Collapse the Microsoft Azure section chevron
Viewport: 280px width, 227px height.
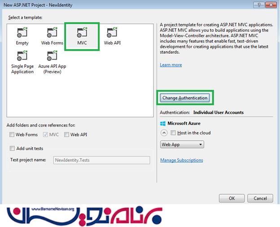pos(164,133)
